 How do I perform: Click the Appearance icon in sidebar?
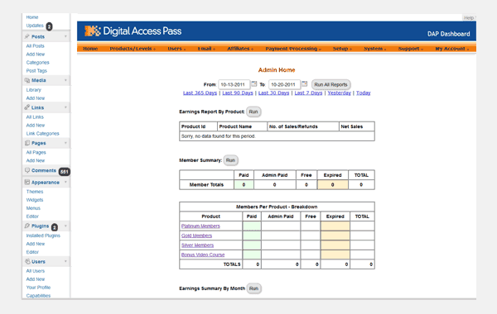click(27, 183)
